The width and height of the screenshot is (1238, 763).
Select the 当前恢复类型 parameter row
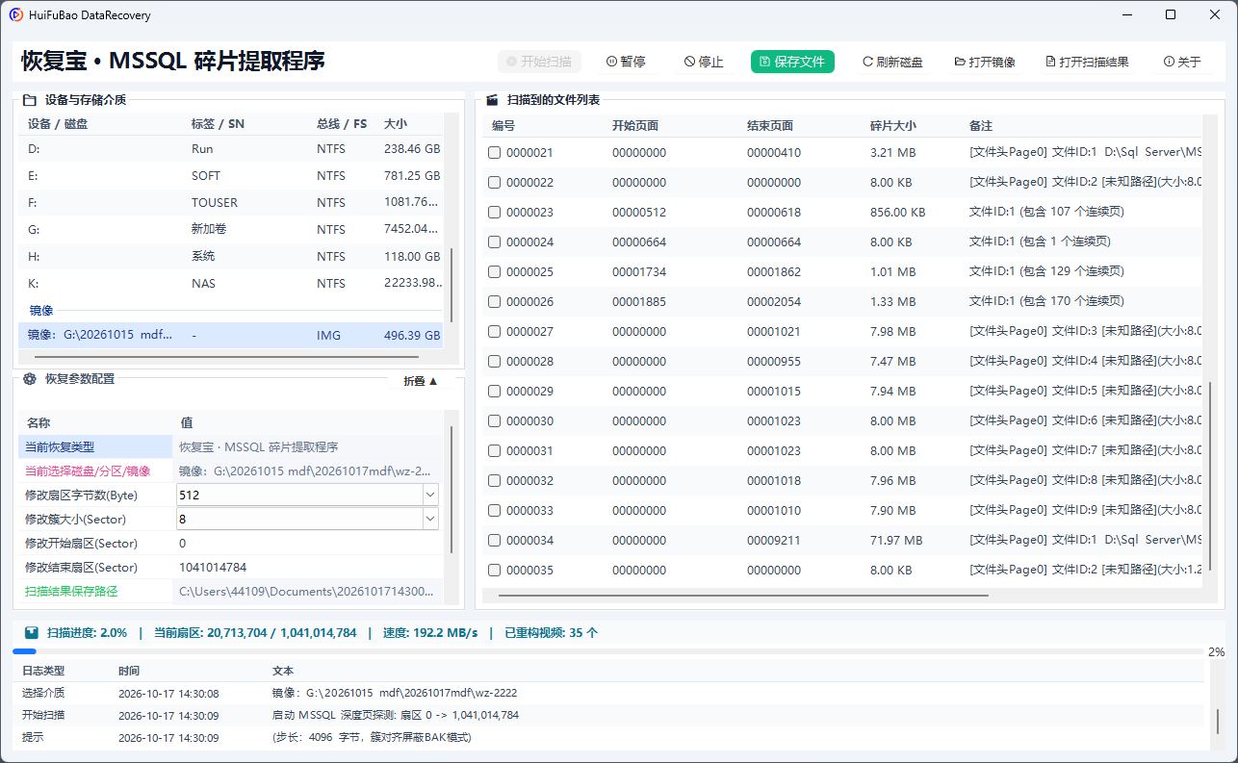coord(231,447)
